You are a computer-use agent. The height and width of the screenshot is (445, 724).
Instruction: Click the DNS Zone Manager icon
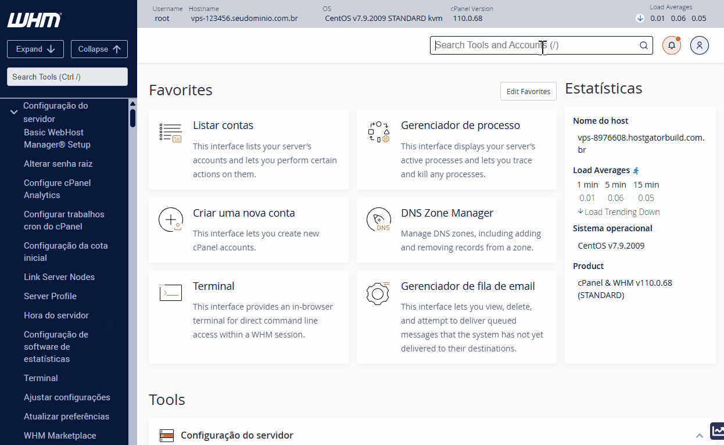click(378, 220)
